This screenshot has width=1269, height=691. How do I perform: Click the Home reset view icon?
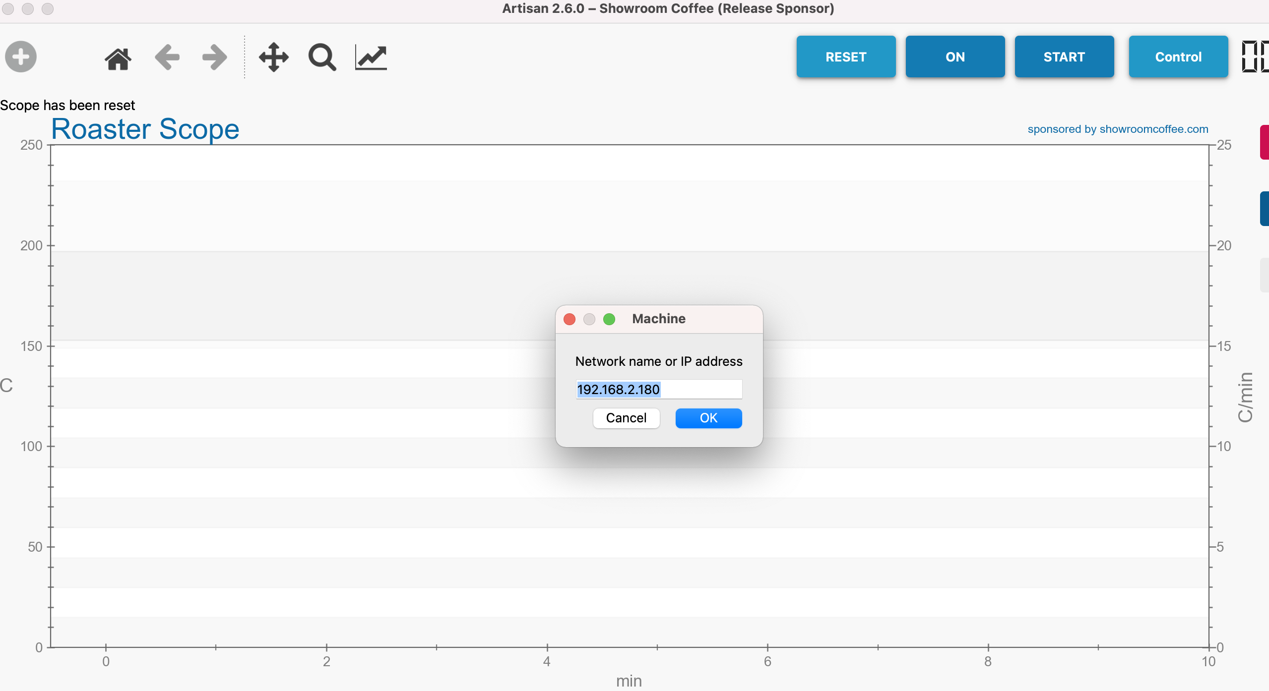(x=118, y=58)
